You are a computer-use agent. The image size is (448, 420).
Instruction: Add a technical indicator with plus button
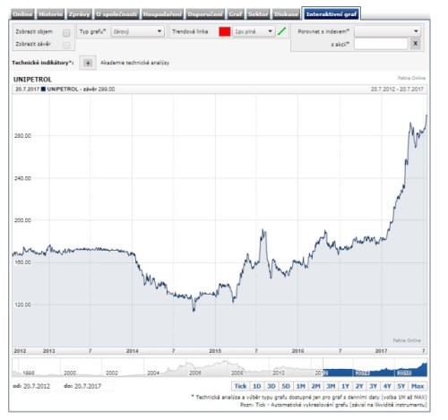[x=88, y=63]
